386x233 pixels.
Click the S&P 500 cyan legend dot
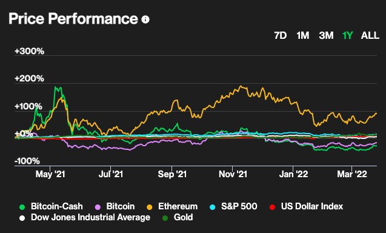pos(213,207)
